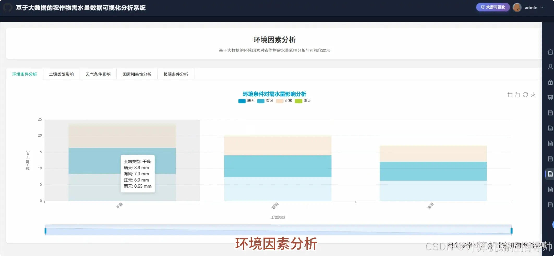Download the chart as an image
The image size is (554, 256).
[x=533, y=94]
